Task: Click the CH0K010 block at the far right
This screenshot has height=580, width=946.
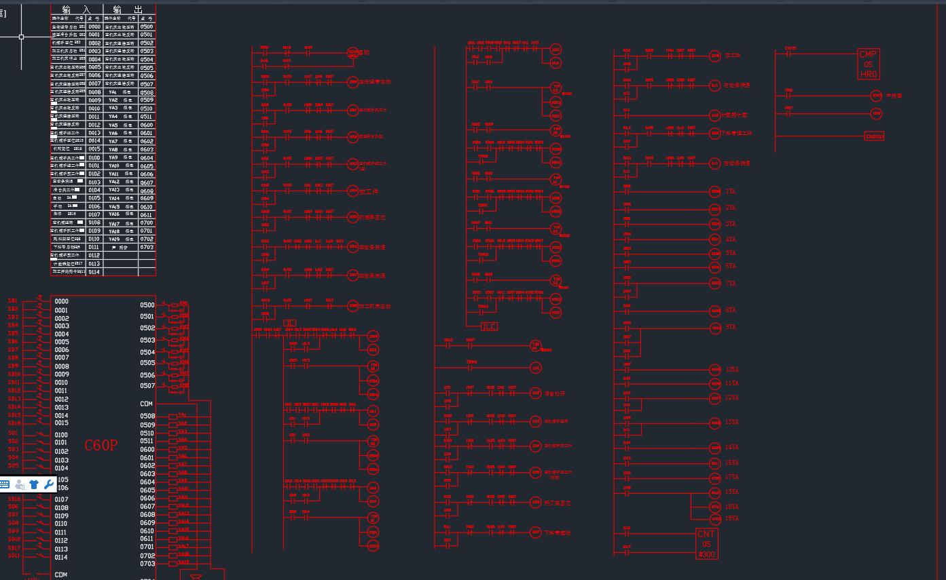Action: pos(873,136)
